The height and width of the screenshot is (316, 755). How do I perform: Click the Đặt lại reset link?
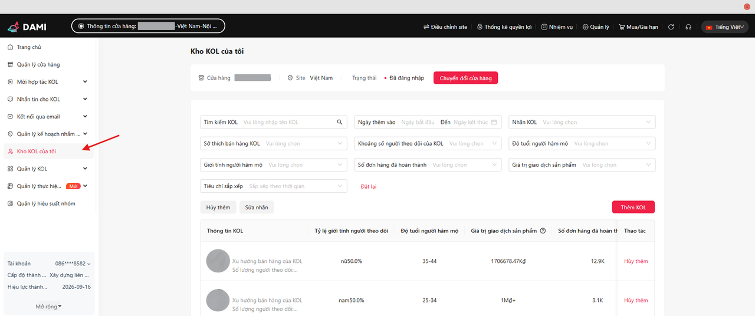(x=369, y=186)
